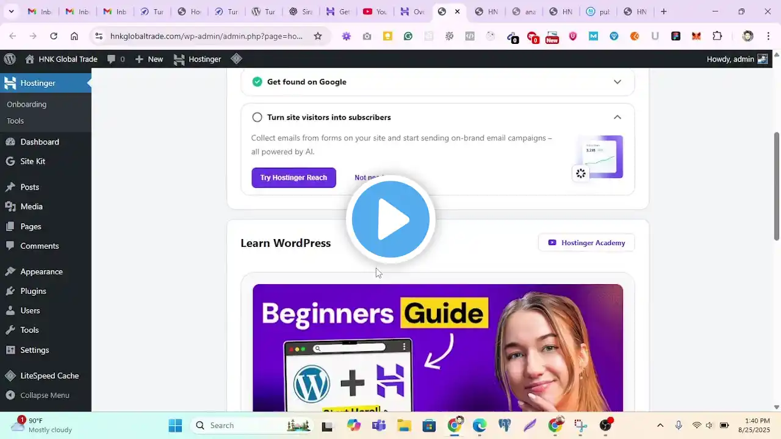The width and height of the screenshot is (781, 439).
Task: Launch Microsoft Edge from the taskbar
Action: pyautogui.click(x=480, y=426)
